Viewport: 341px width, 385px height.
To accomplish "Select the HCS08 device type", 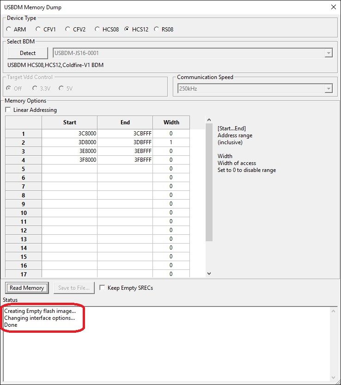I will [x=107, y=29].
